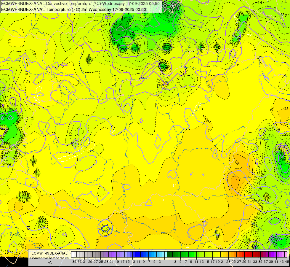This screenshot has height=267, width=290.
Task: Click legend scale value 21
Action: tap(223, 262)
